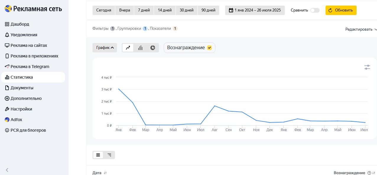Open chart settings sliders icon
Viewport: 377px width, 175px height.
point(367,67)
